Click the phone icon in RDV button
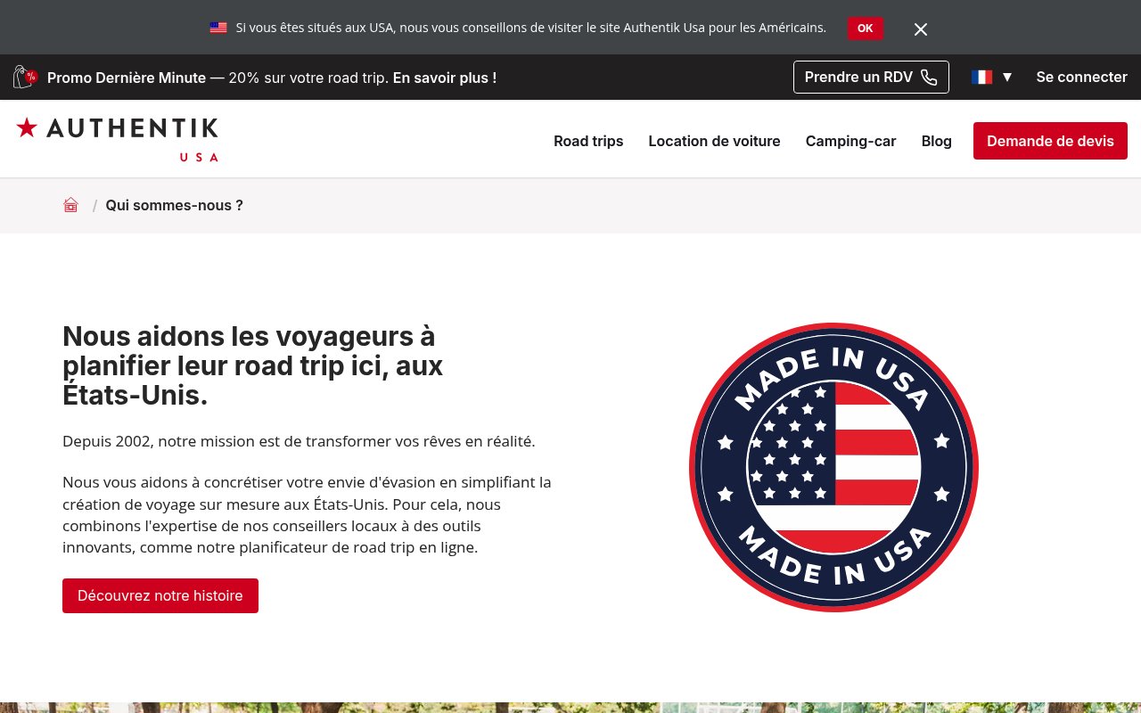The image size is (1141, 713). 929,78
